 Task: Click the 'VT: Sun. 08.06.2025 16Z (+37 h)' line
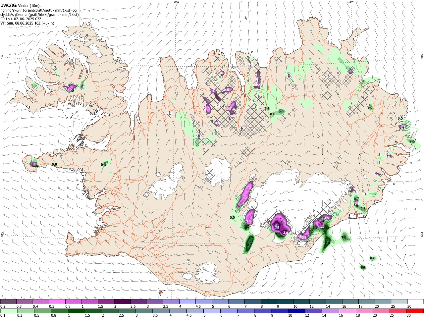pyautogui.click(x=27, y=23)
